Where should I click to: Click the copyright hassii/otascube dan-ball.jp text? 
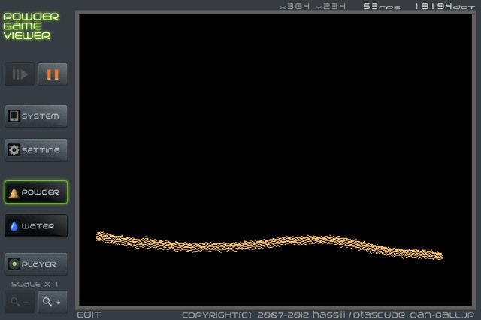click(x=328, y=315)
